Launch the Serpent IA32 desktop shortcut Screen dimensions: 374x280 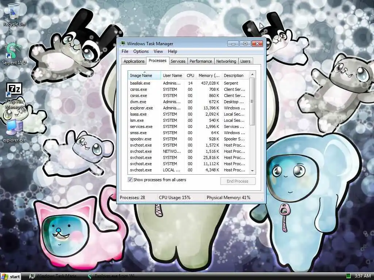[x=14, y=54]
